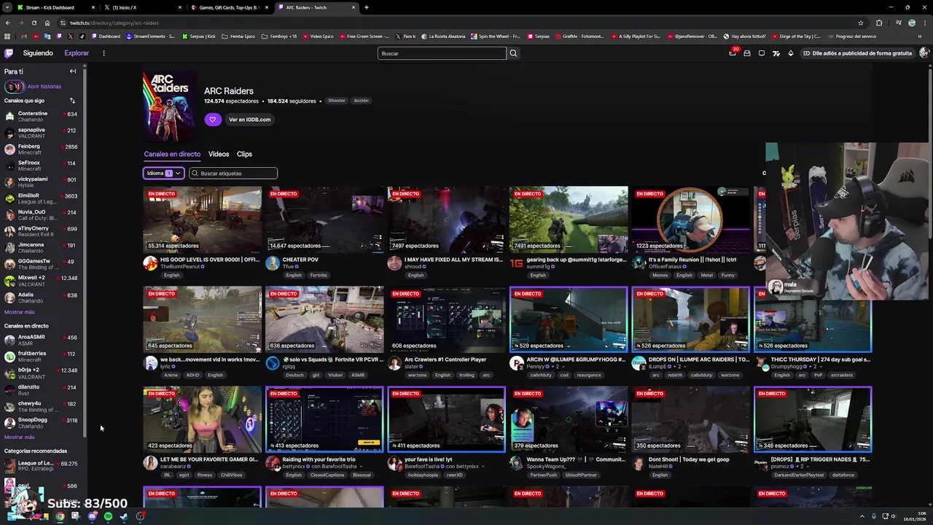Click Ver en IGDB.com button
933x525 pixels.
(x=249, y=120)
